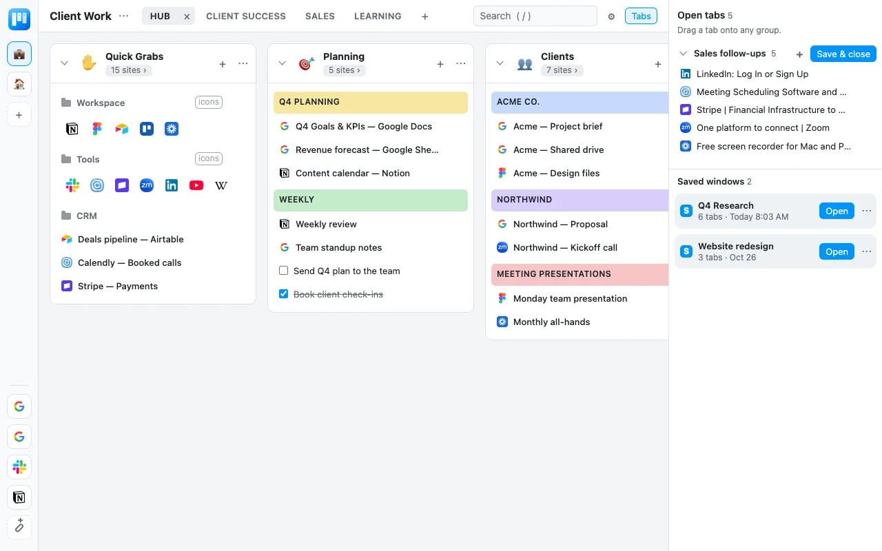
Task: Click the app logo in the sidebar corner
Action: 19,19
